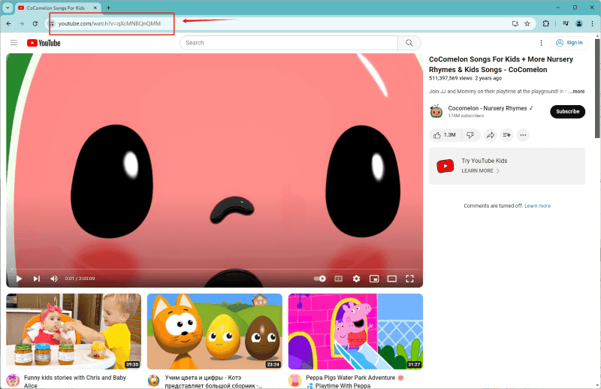Image resolution: width=601 pixels, height=389 pixels.
Task: Save the video to a playlist
Action: point(506,135)
